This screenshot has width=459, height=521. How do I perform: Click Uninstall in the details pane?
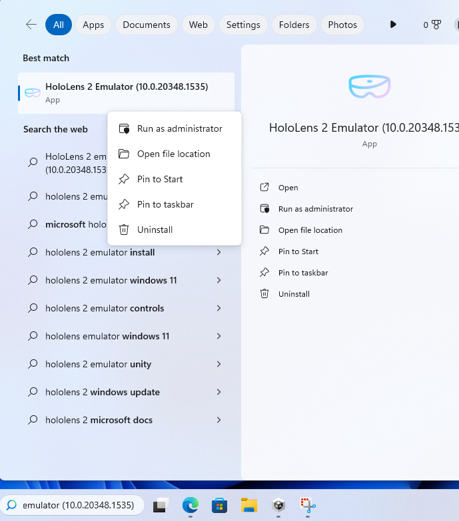point(294,294)
